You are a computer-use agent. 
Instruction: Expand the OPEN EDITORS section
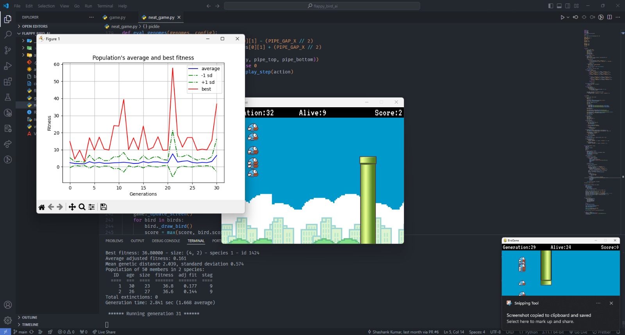[57, 26]
